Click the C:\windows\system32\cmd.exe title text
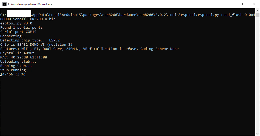 point(30,4)
